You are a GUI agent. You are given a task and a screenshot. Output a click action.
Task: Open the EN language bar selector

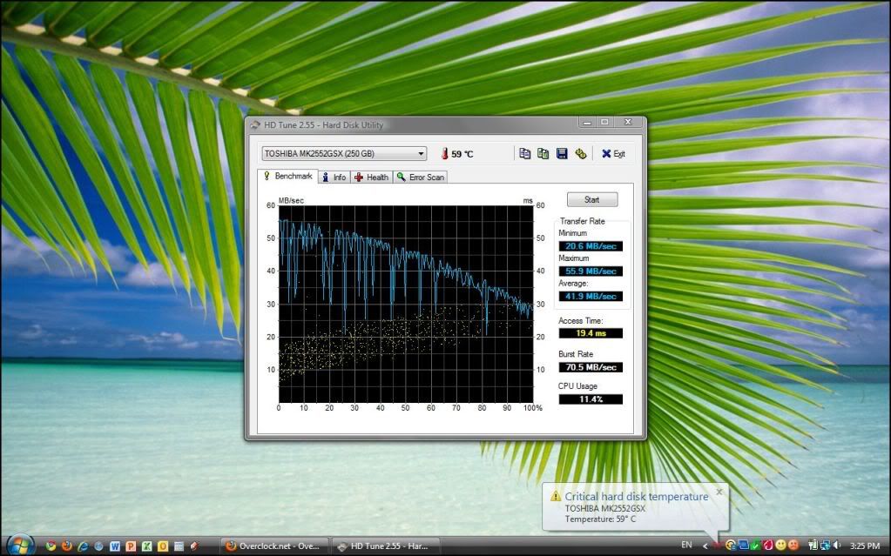689,546
